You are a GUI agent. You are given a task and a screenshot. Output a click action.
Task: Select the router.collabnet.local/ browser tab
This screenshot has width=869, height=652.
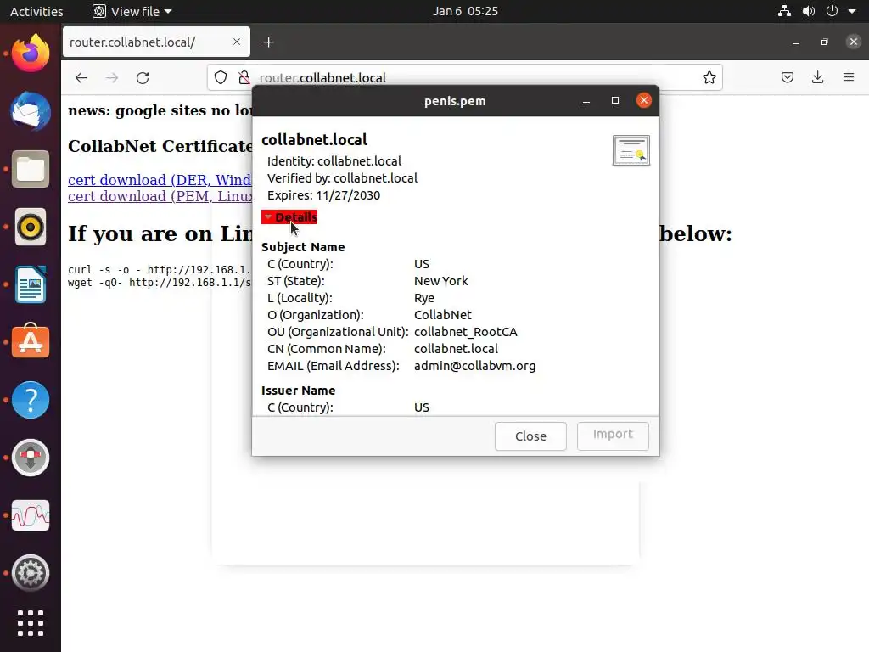156,42
